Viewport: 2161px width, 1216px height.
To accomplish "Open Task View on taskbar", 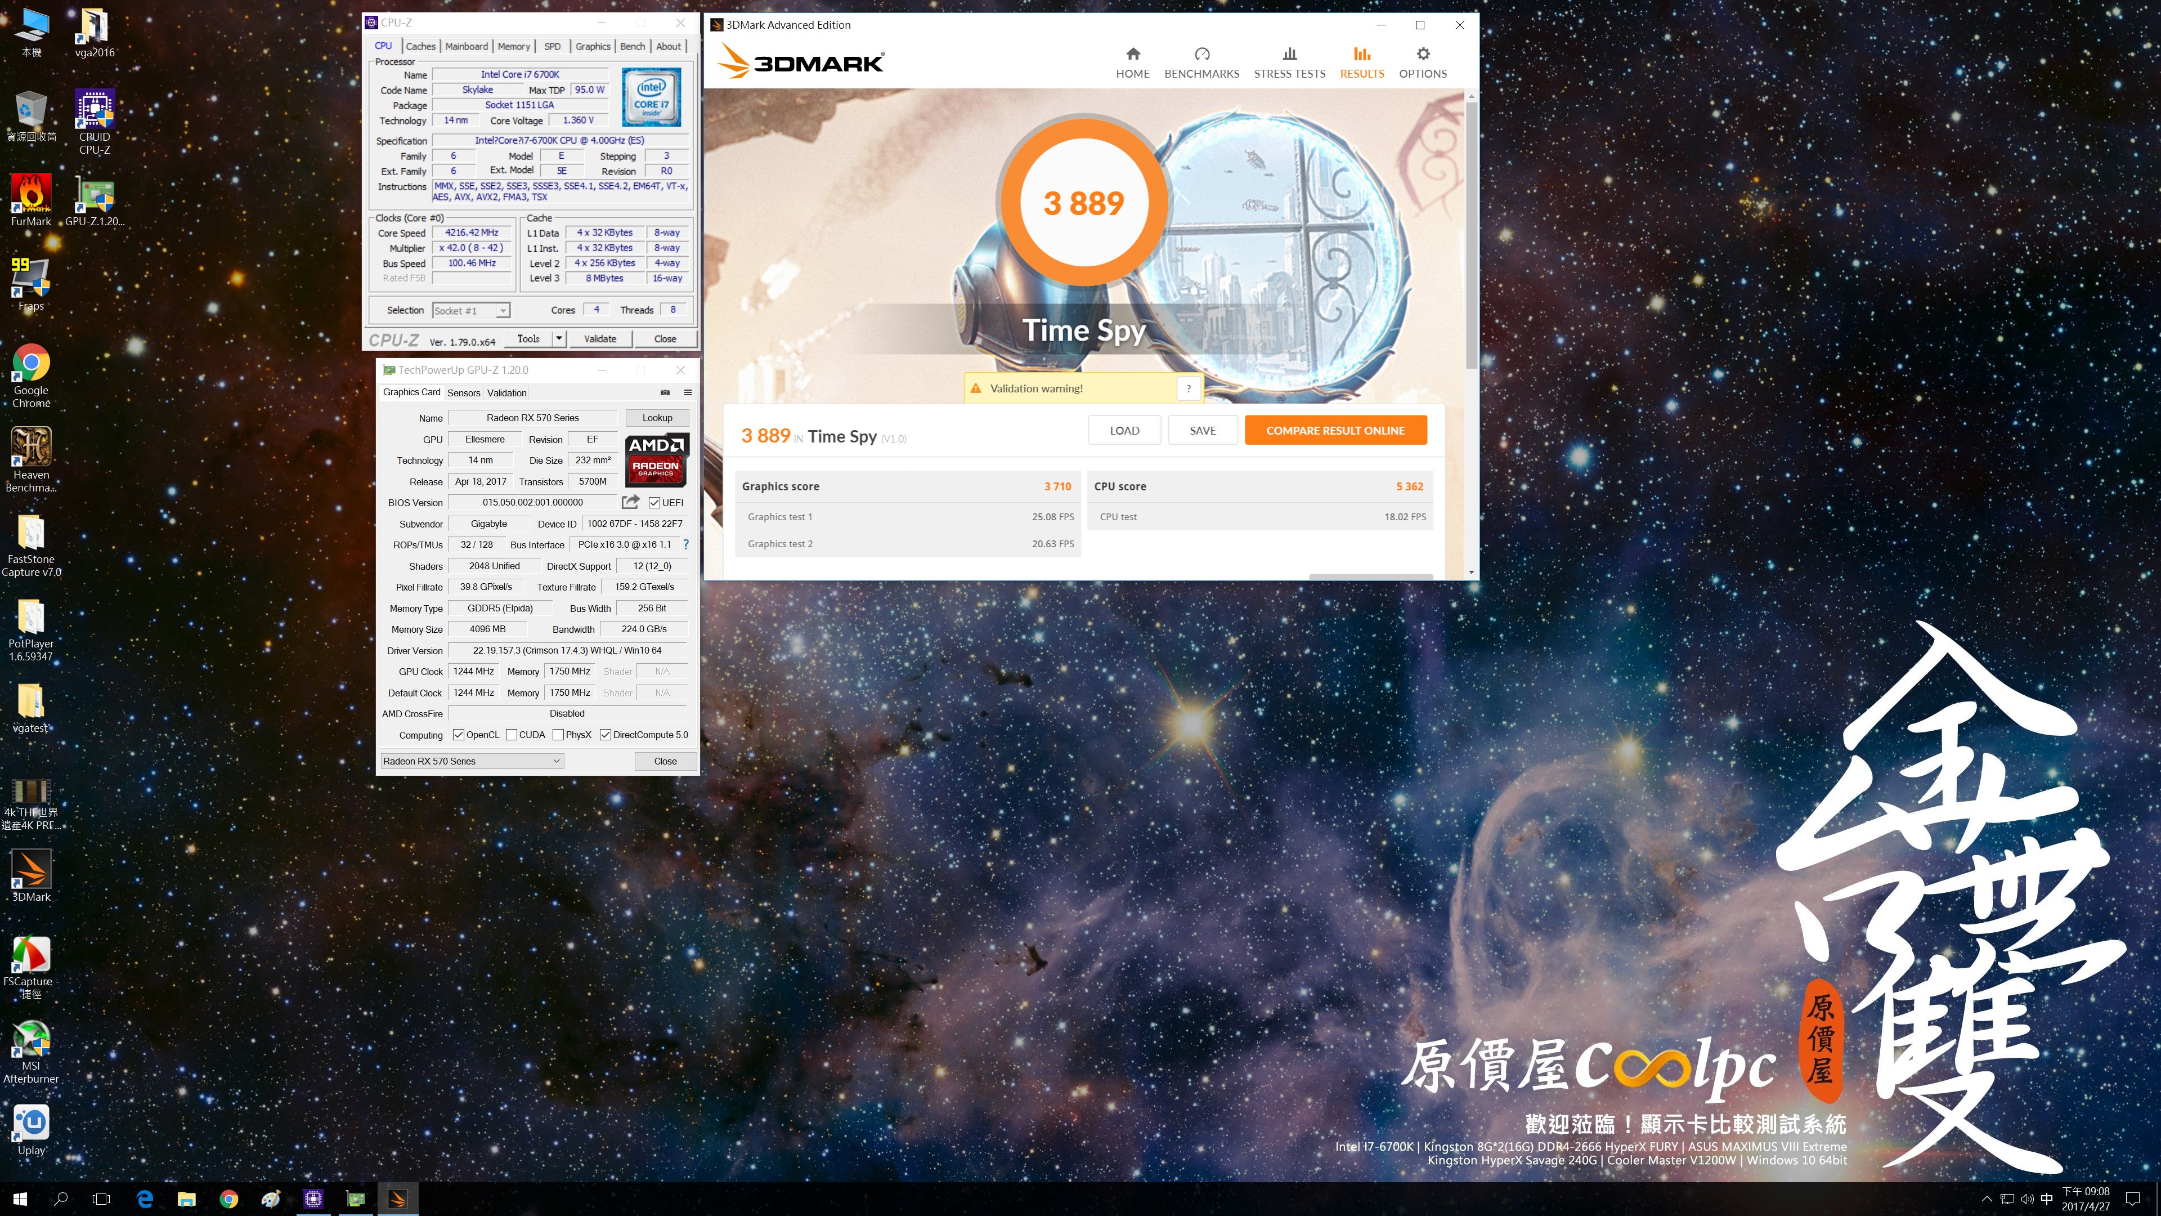I will click(x=101, y=1199).
